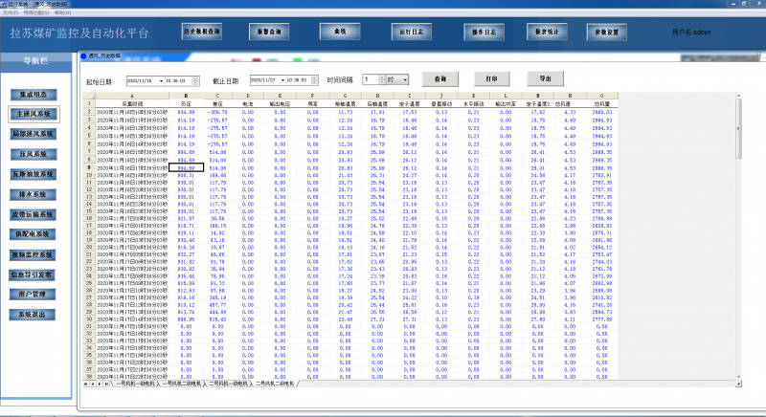Switch to 二号风机一级电机 sheet tab
Viewport: 766px width, 417px height.
coord(228,384)
